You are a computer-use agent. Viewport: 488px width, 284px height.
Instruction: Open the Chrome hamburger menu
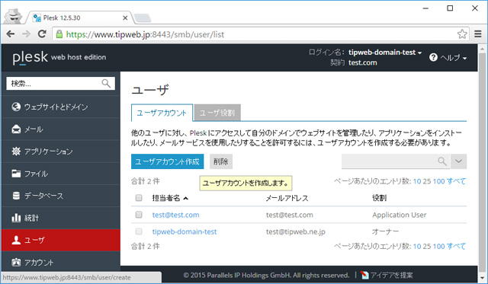click(x=478, y=34)
